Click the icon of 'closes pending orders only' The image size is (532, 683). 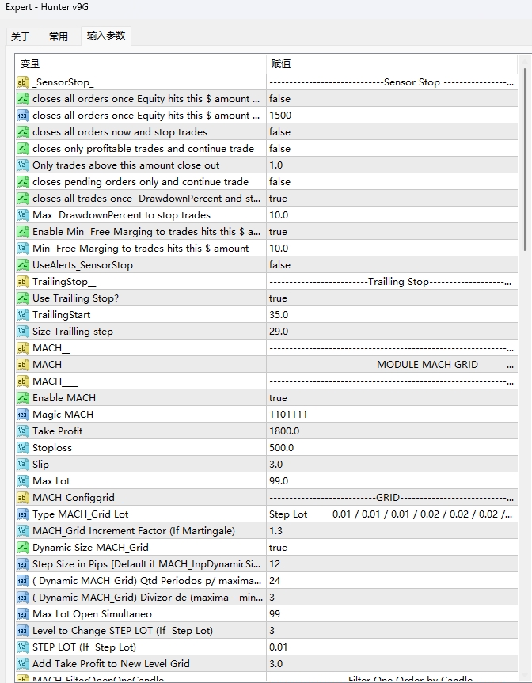coord(23,182)
